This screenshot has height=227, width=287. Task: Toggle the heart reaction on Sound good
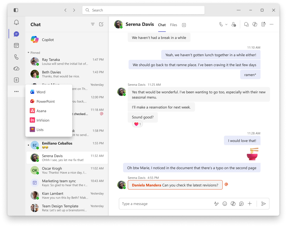(x=137, y=124)
